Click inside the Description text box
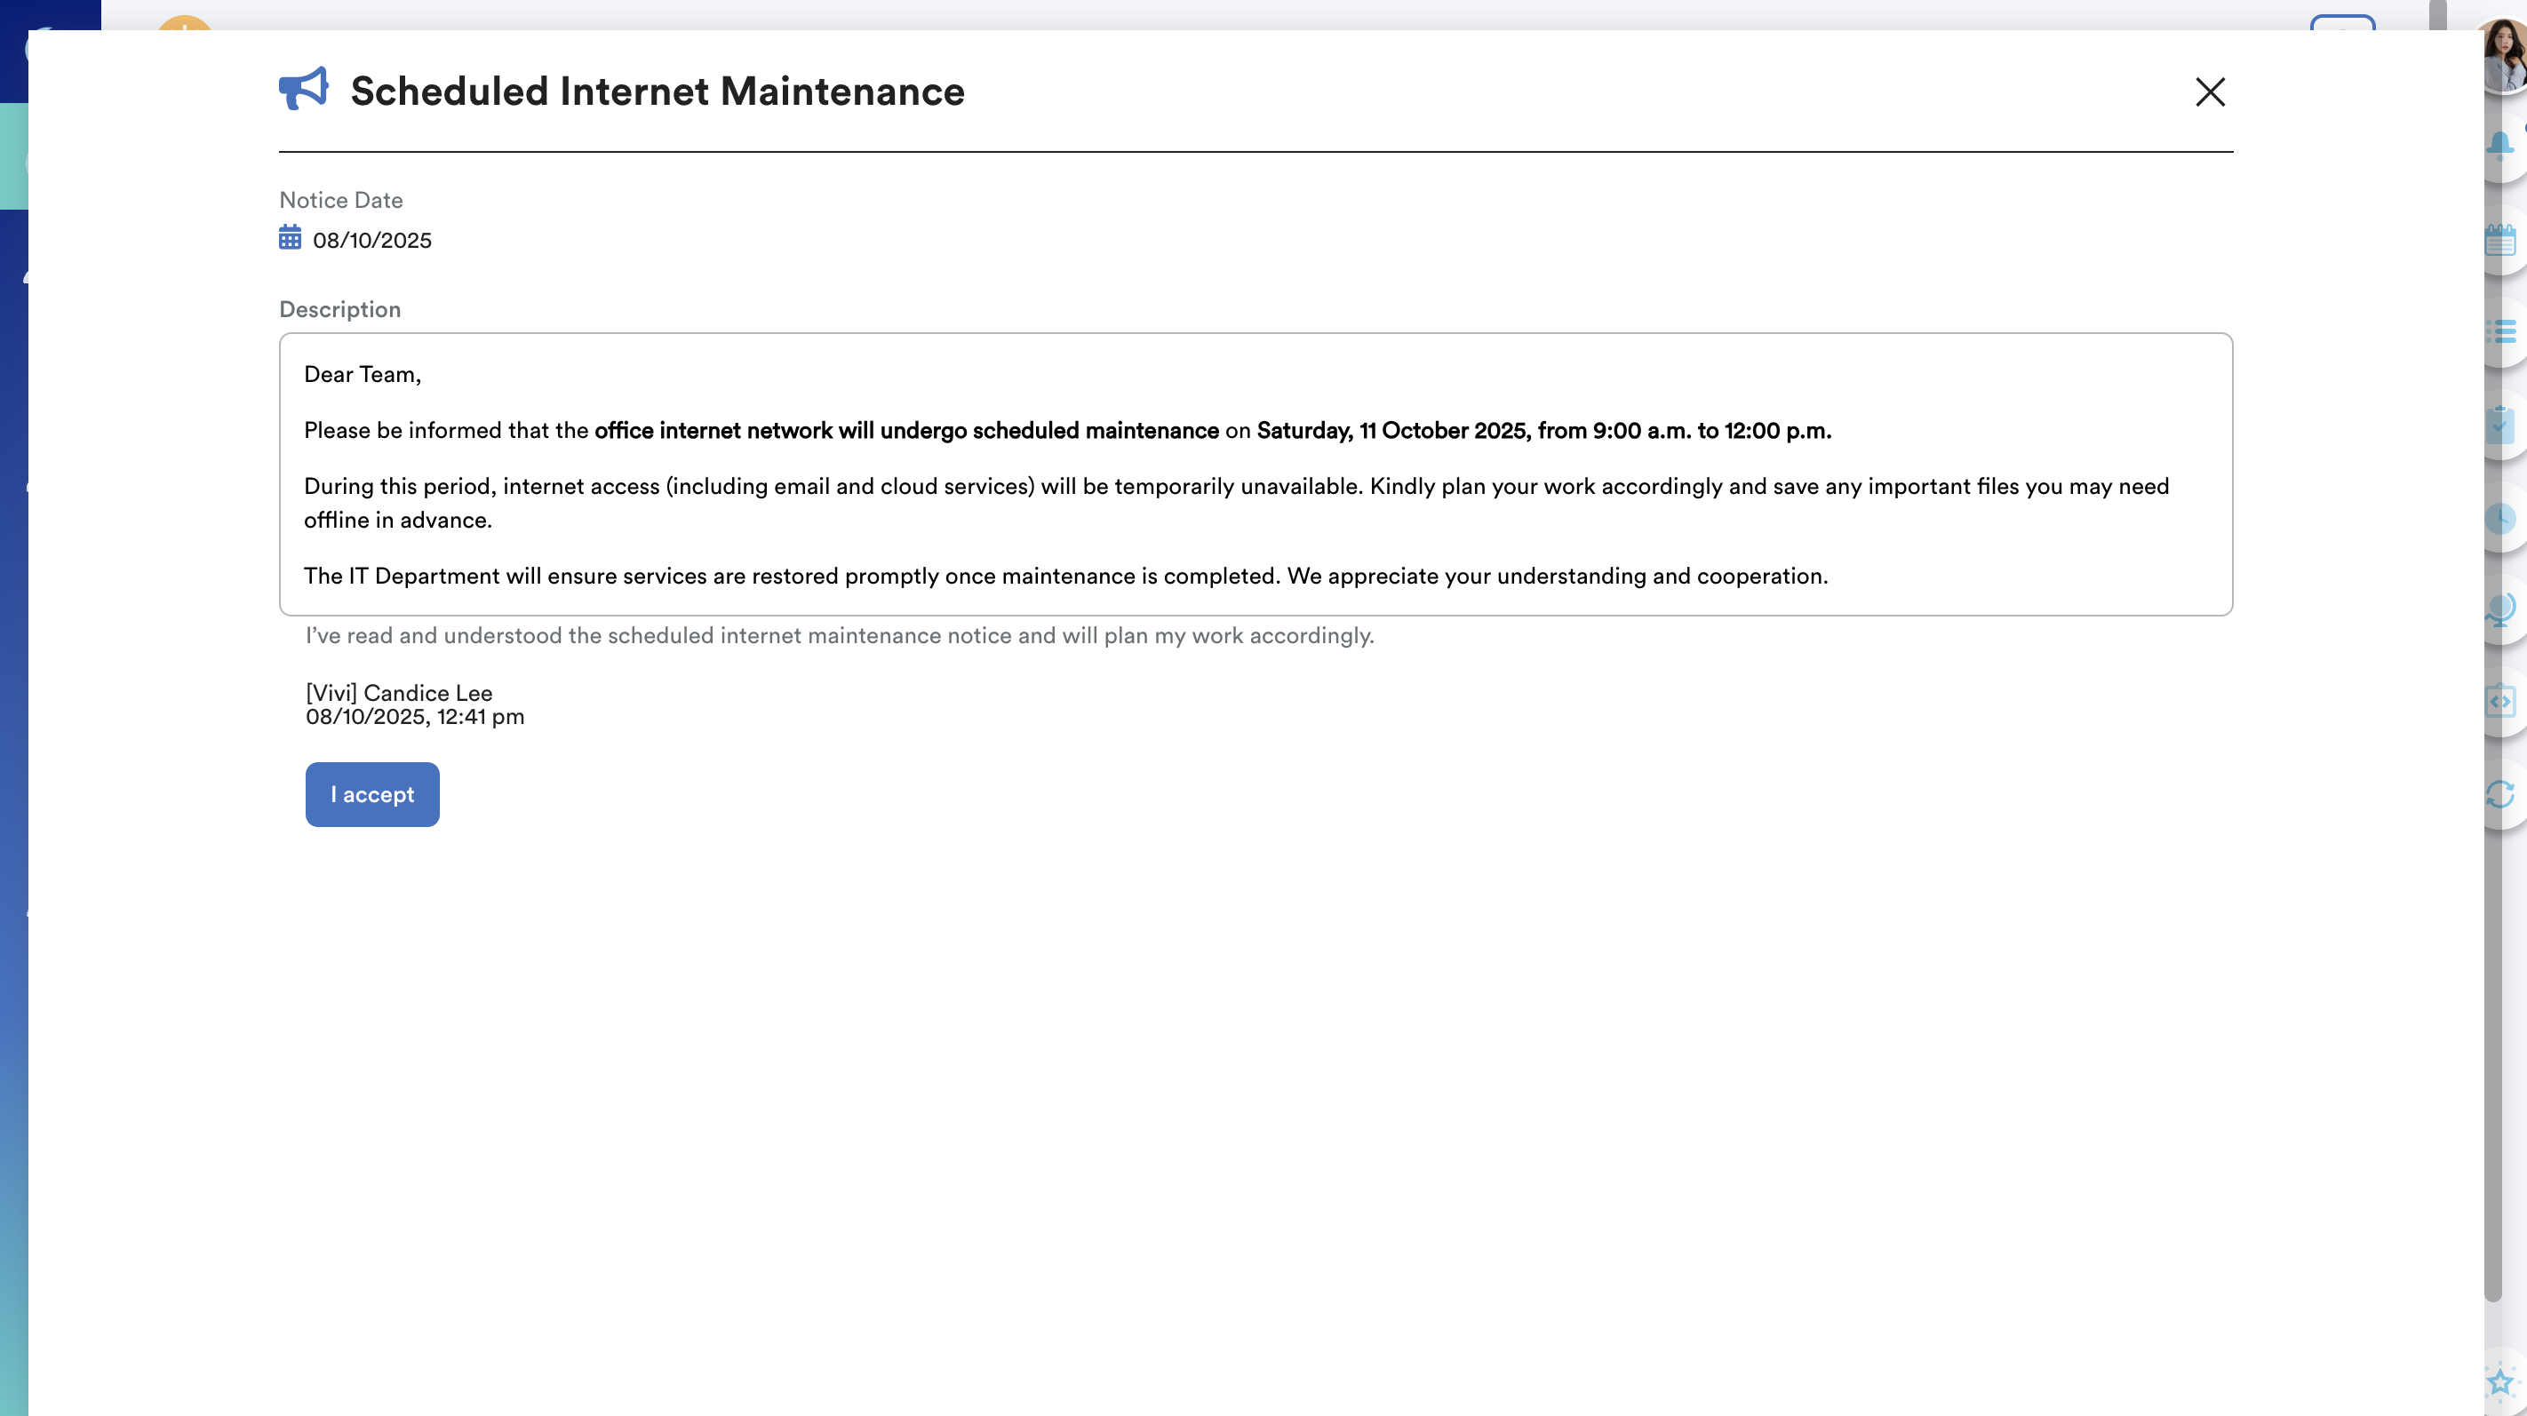The image size is (2527, 1416). pyautogui.click(x=1256, y=473)
